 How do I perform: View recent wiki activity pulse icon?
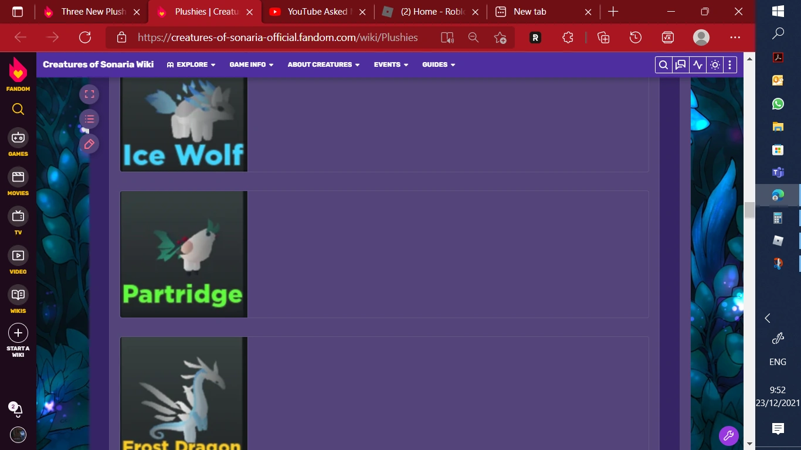697,64
